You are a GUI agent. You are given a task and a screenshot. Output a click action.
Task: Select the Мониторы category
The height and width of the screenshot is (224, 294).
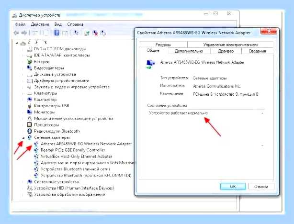point(45,112)
